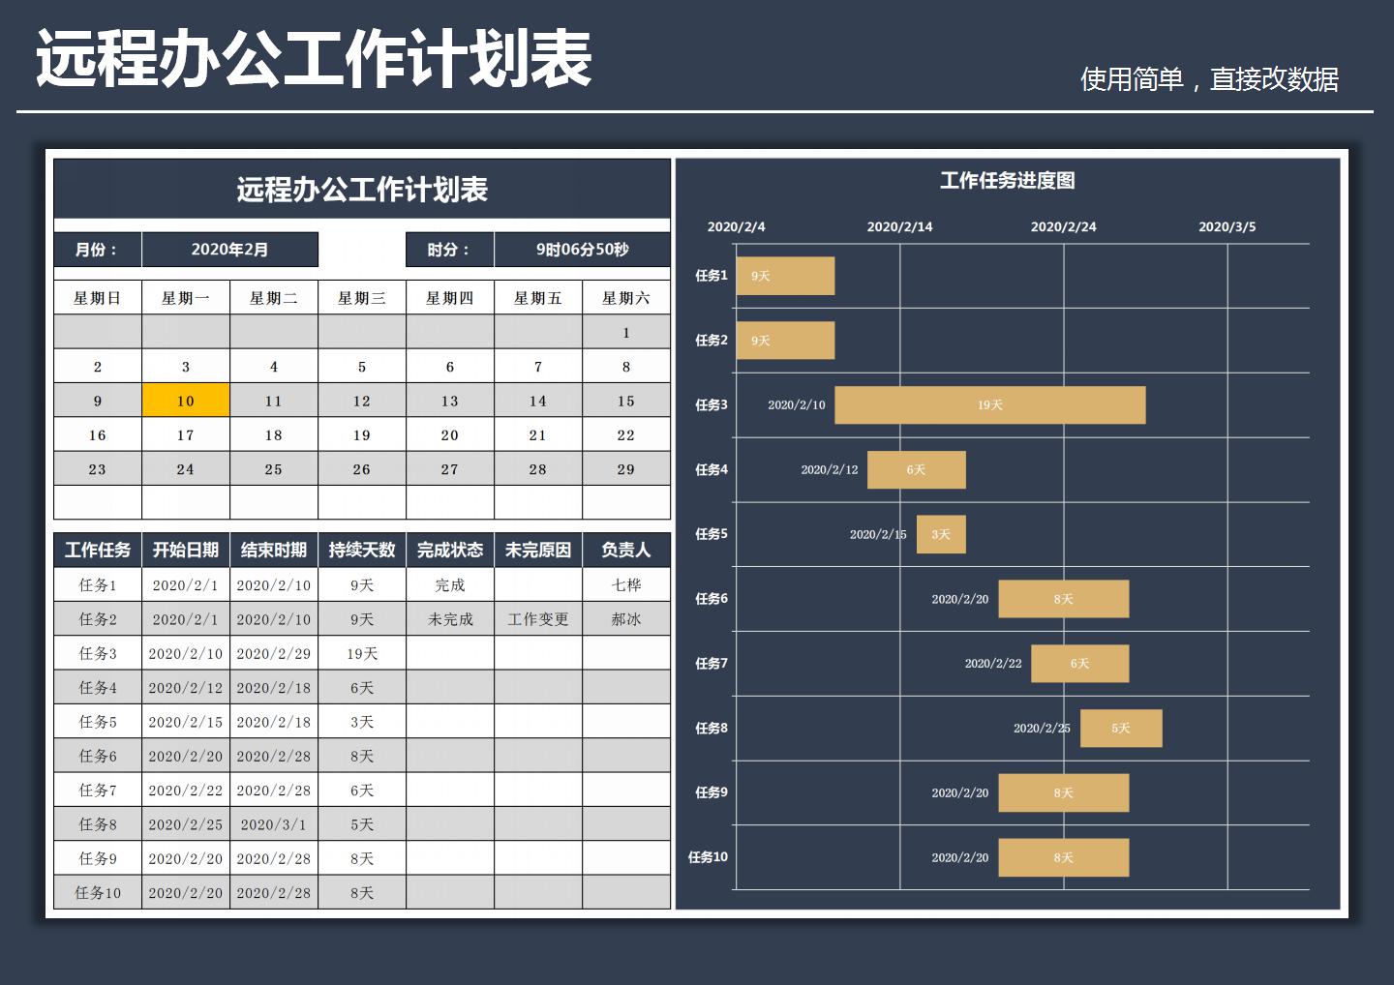Click the 未完成 status cell for 任务2
This screenshot has width=1394, height=985.
coord(450,618)
